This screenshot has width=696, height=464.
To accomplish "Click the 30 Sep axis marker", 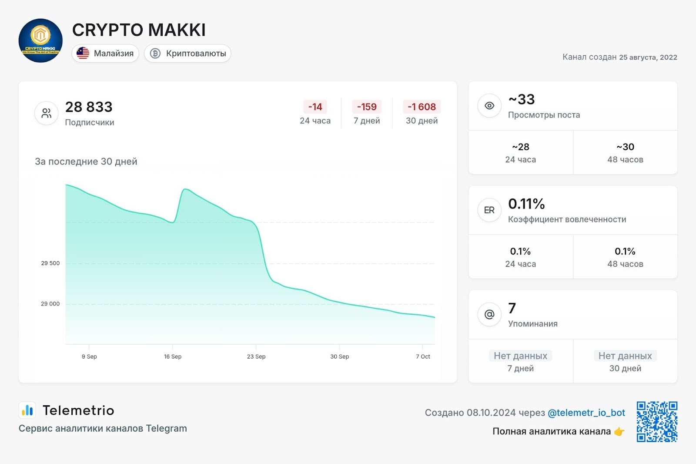I will pos(340,356).
